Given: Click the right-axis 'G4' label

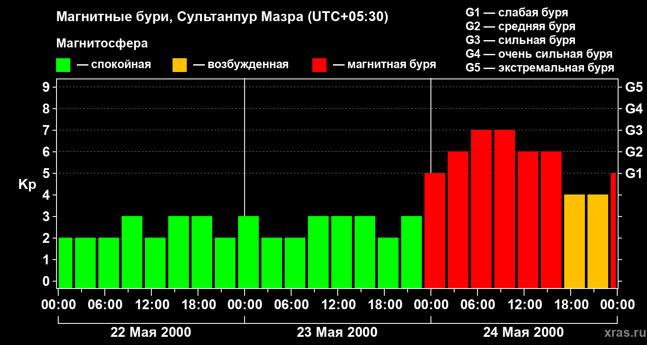Looking at the screenshot, I should click(634, 109).
